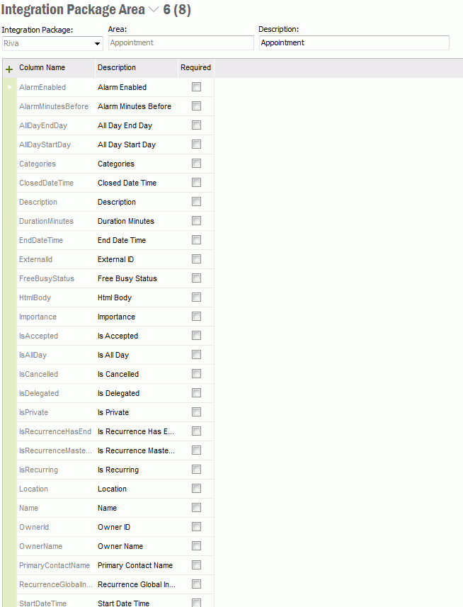Select the ExternalId column name cell
The image size is (463, 607).
pyautogui.click(x=36, y=259)
